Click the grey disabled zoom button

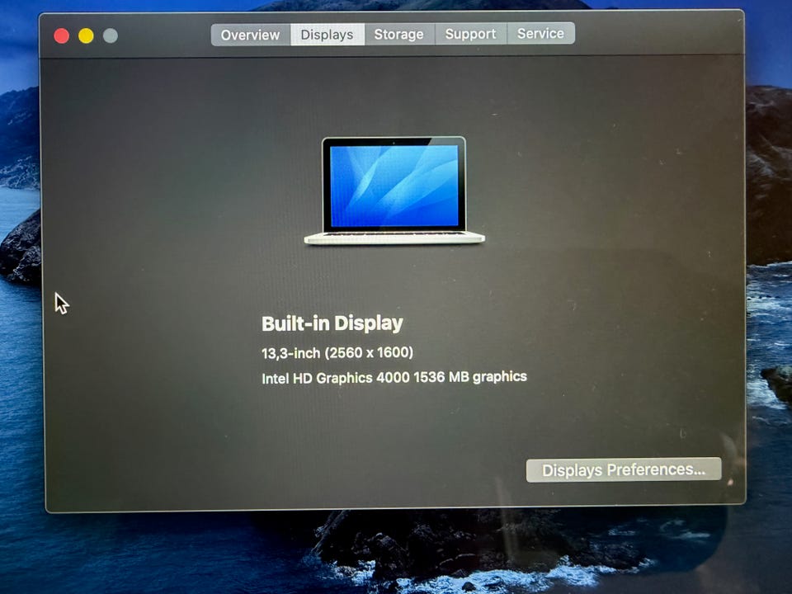click(x=110, y=35)
